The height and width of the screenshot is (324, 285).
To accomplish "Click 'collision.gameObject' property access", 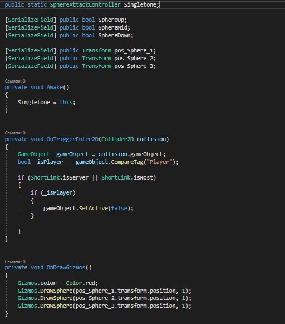I will tap(130, 154).
